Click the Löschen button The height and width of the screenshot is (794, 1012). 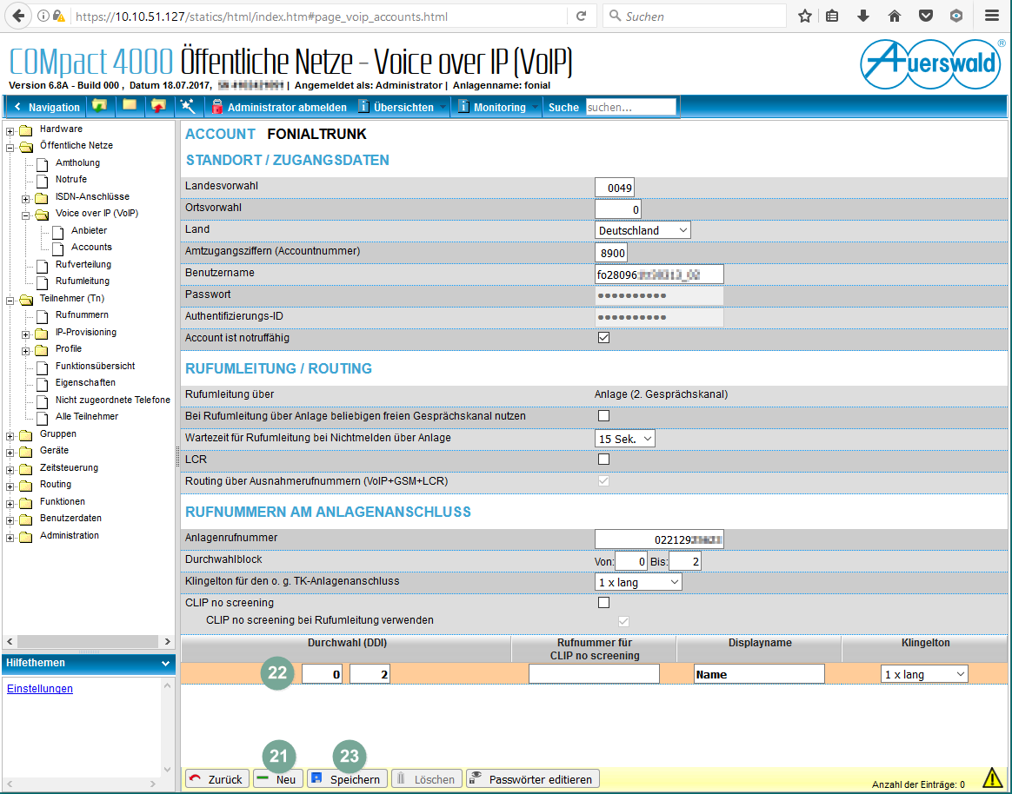[x=427, y=778]
